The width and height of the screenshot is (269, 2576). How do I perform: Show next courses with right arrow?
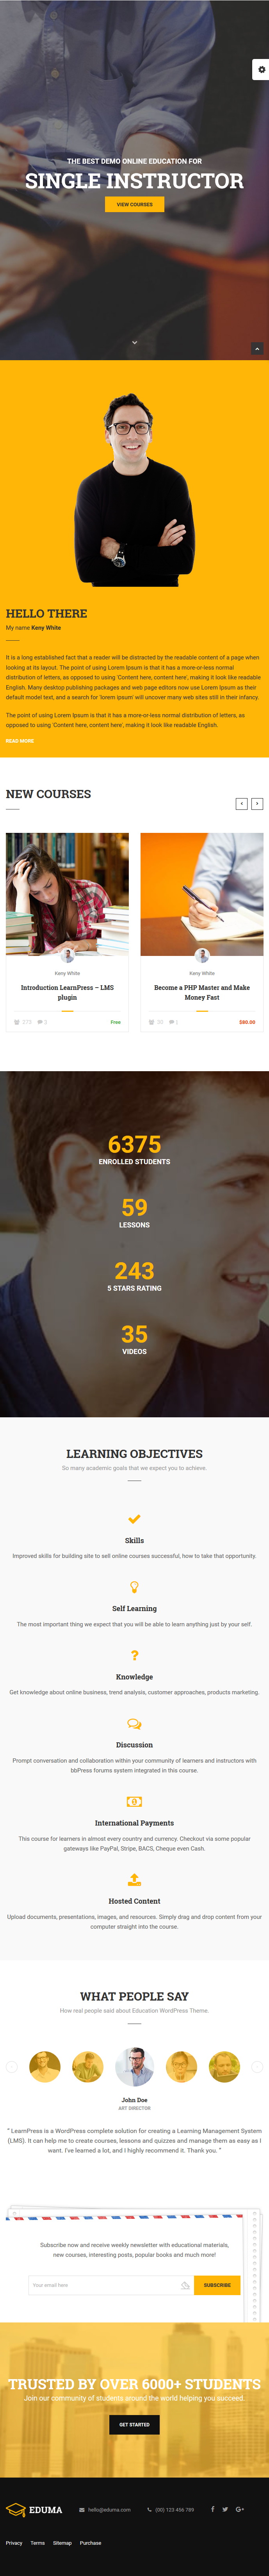click(x=257, y=804)
